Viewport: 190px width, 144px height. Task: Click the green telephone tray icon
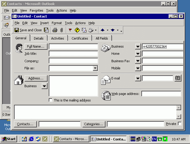click(x=160, y=139)
